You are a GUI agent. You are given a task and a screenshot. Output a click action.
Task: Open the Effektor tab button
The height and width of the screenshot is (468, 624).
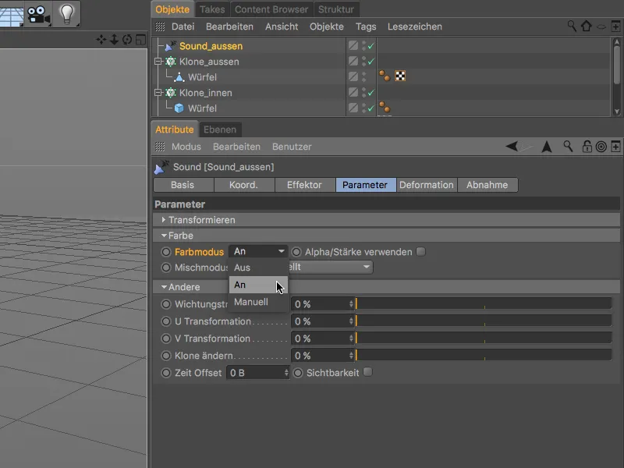tap(304, 185)
